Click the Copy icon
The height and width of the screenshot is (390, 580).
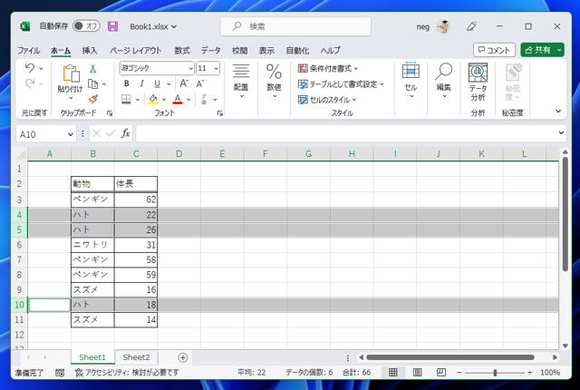(93, 84)
